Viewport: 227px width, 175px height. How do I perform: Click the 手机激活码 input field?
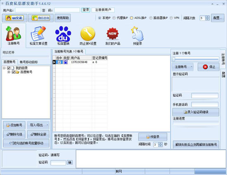[x=205, y=105]
